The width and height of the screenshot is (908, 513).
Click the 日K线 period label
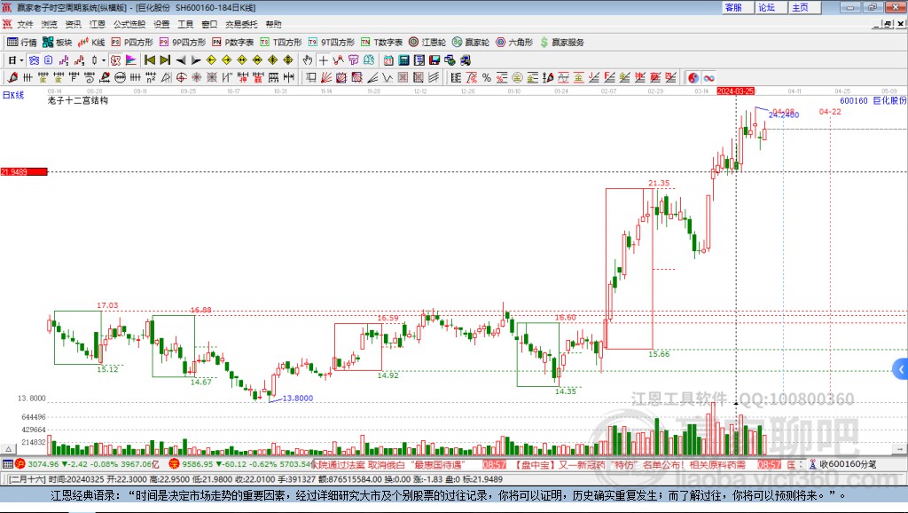(12, 95)
